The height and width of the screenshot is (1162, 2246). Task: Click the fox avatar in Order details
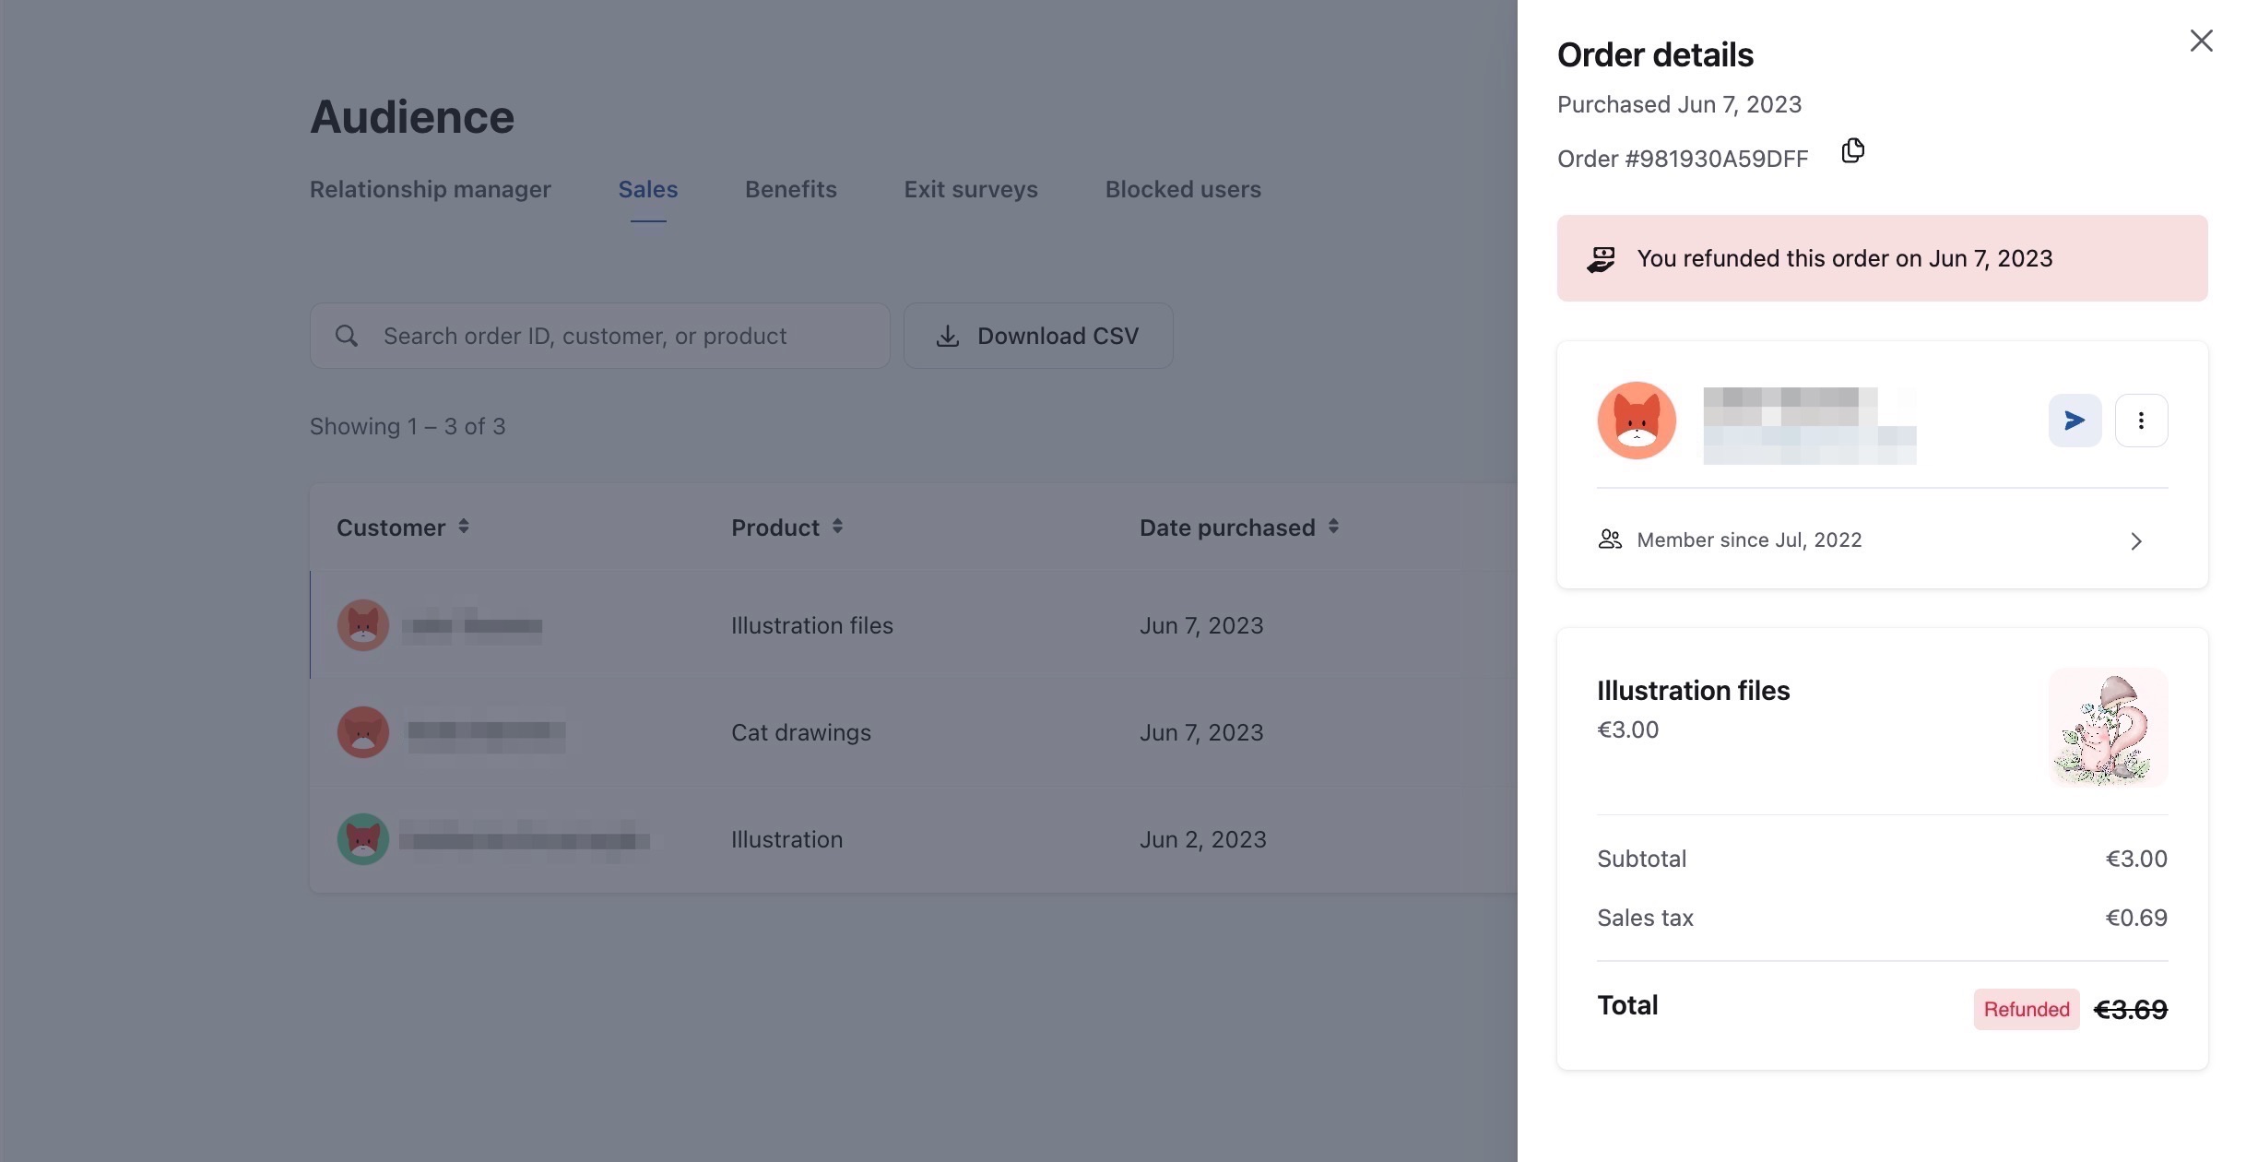pyautogui.click(x=1636, y=420)
